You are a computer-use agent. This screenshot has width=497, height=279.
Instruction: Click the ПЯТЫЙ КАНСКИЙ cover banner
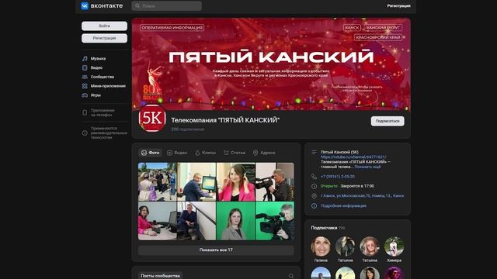point(271,64)
